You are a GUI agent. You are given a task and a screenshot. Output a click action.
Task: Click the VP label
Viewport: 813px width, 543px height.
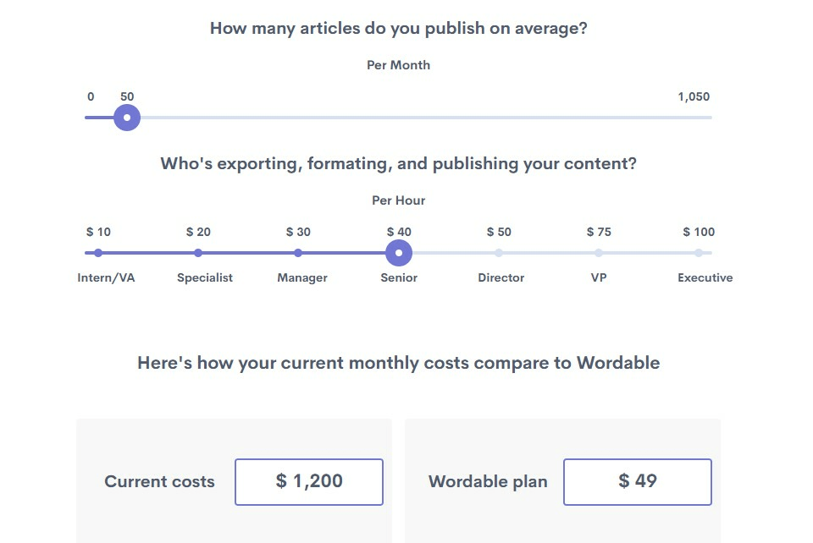point(599,278)
